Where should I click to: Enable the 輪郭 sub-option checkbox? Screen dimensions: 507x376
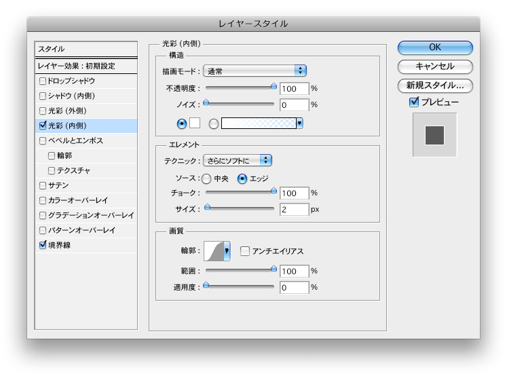pos(52,155)
